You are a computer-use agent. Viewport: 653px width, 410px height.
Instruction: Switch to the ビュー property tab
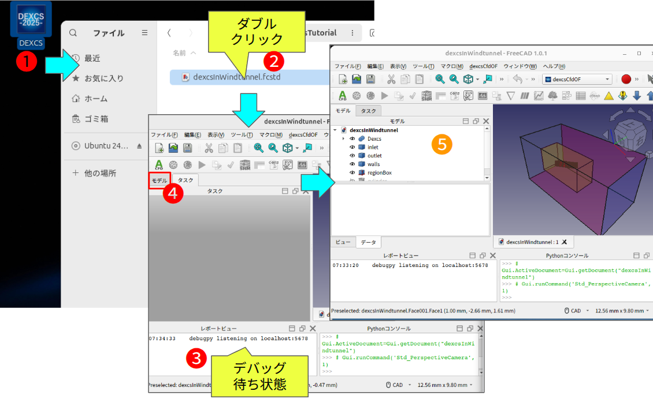[x=343, y=243]
